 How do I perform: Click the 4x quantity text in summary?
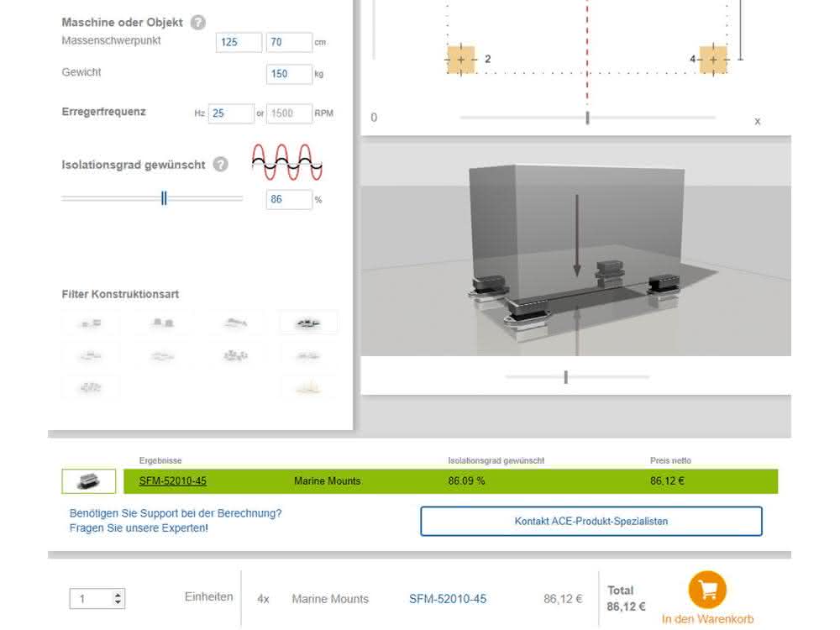pos(263,599)
